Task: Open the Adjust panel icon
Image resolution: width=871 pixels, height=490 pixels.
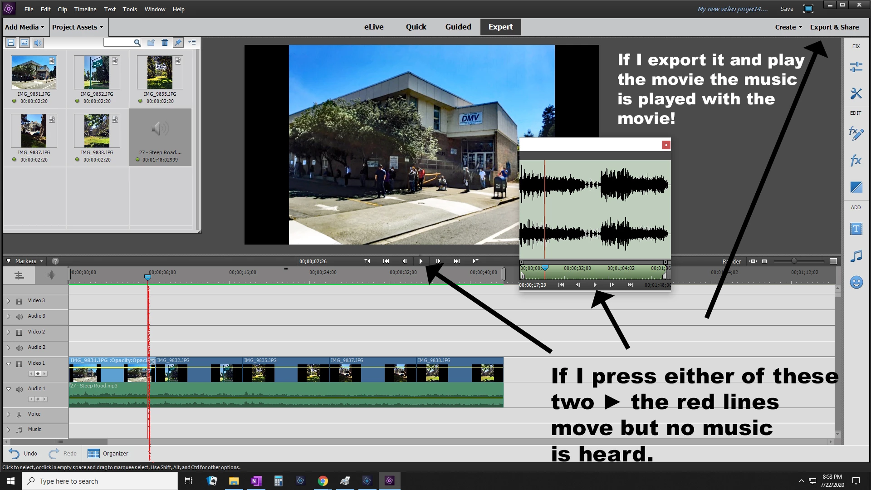Action: point(856,67)
